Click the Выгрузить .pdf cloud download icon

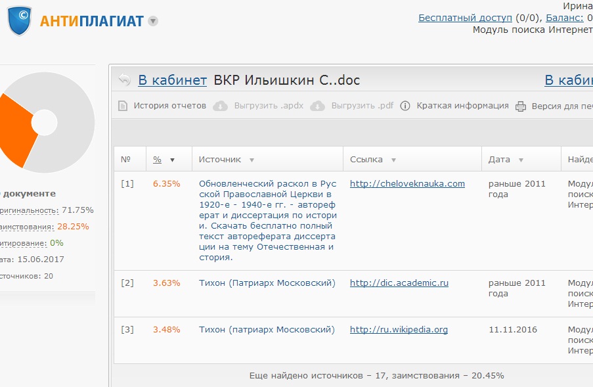click(x=318, y=106)
